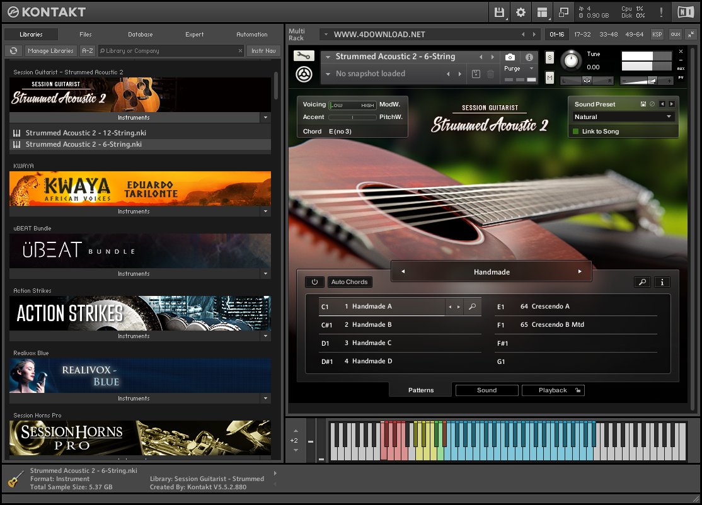
Task: Click the exclamation panic button
Action: [x=661, y=13]
